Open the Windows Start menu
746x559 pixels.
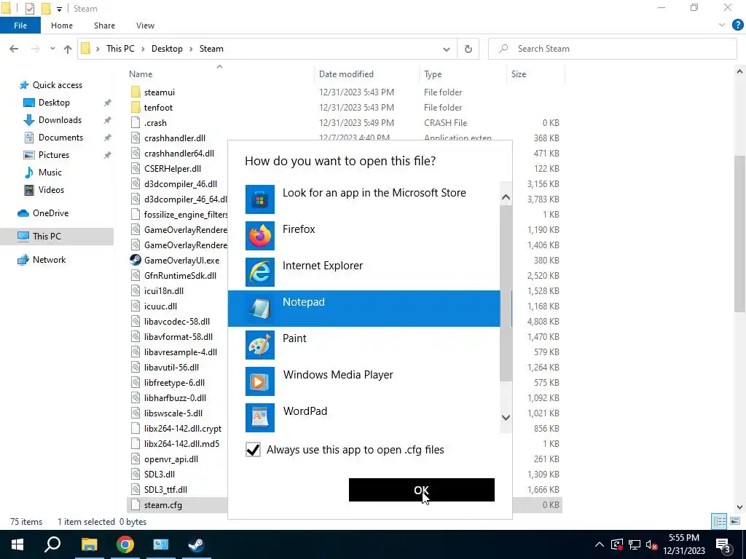(x=17, y=544)
